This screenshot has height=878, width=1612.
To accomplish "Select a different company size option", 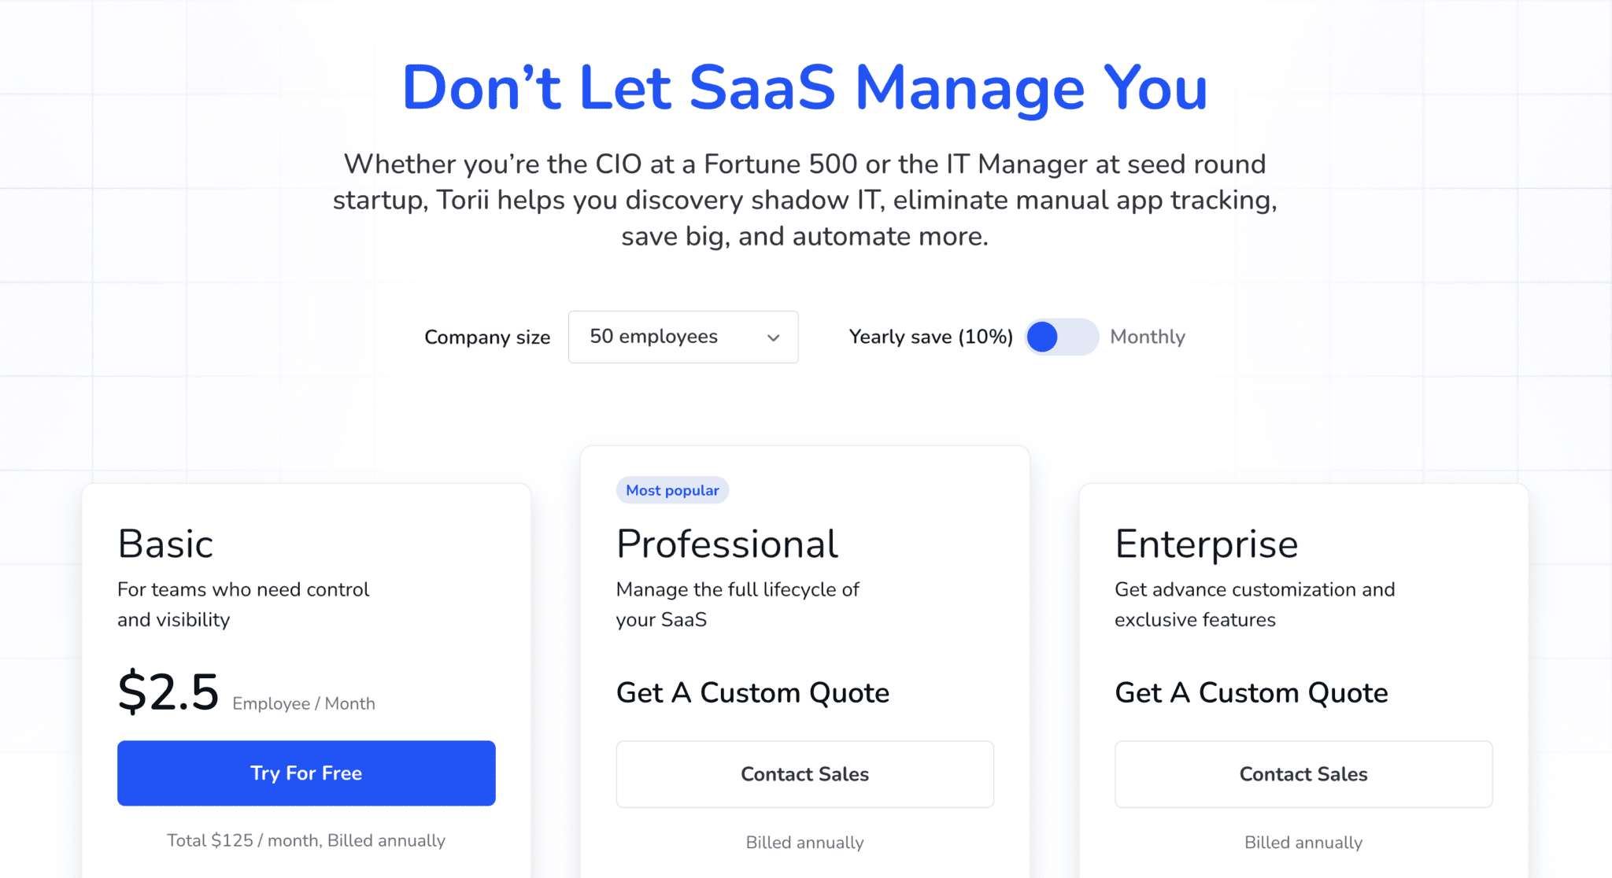I will [682, 337].
